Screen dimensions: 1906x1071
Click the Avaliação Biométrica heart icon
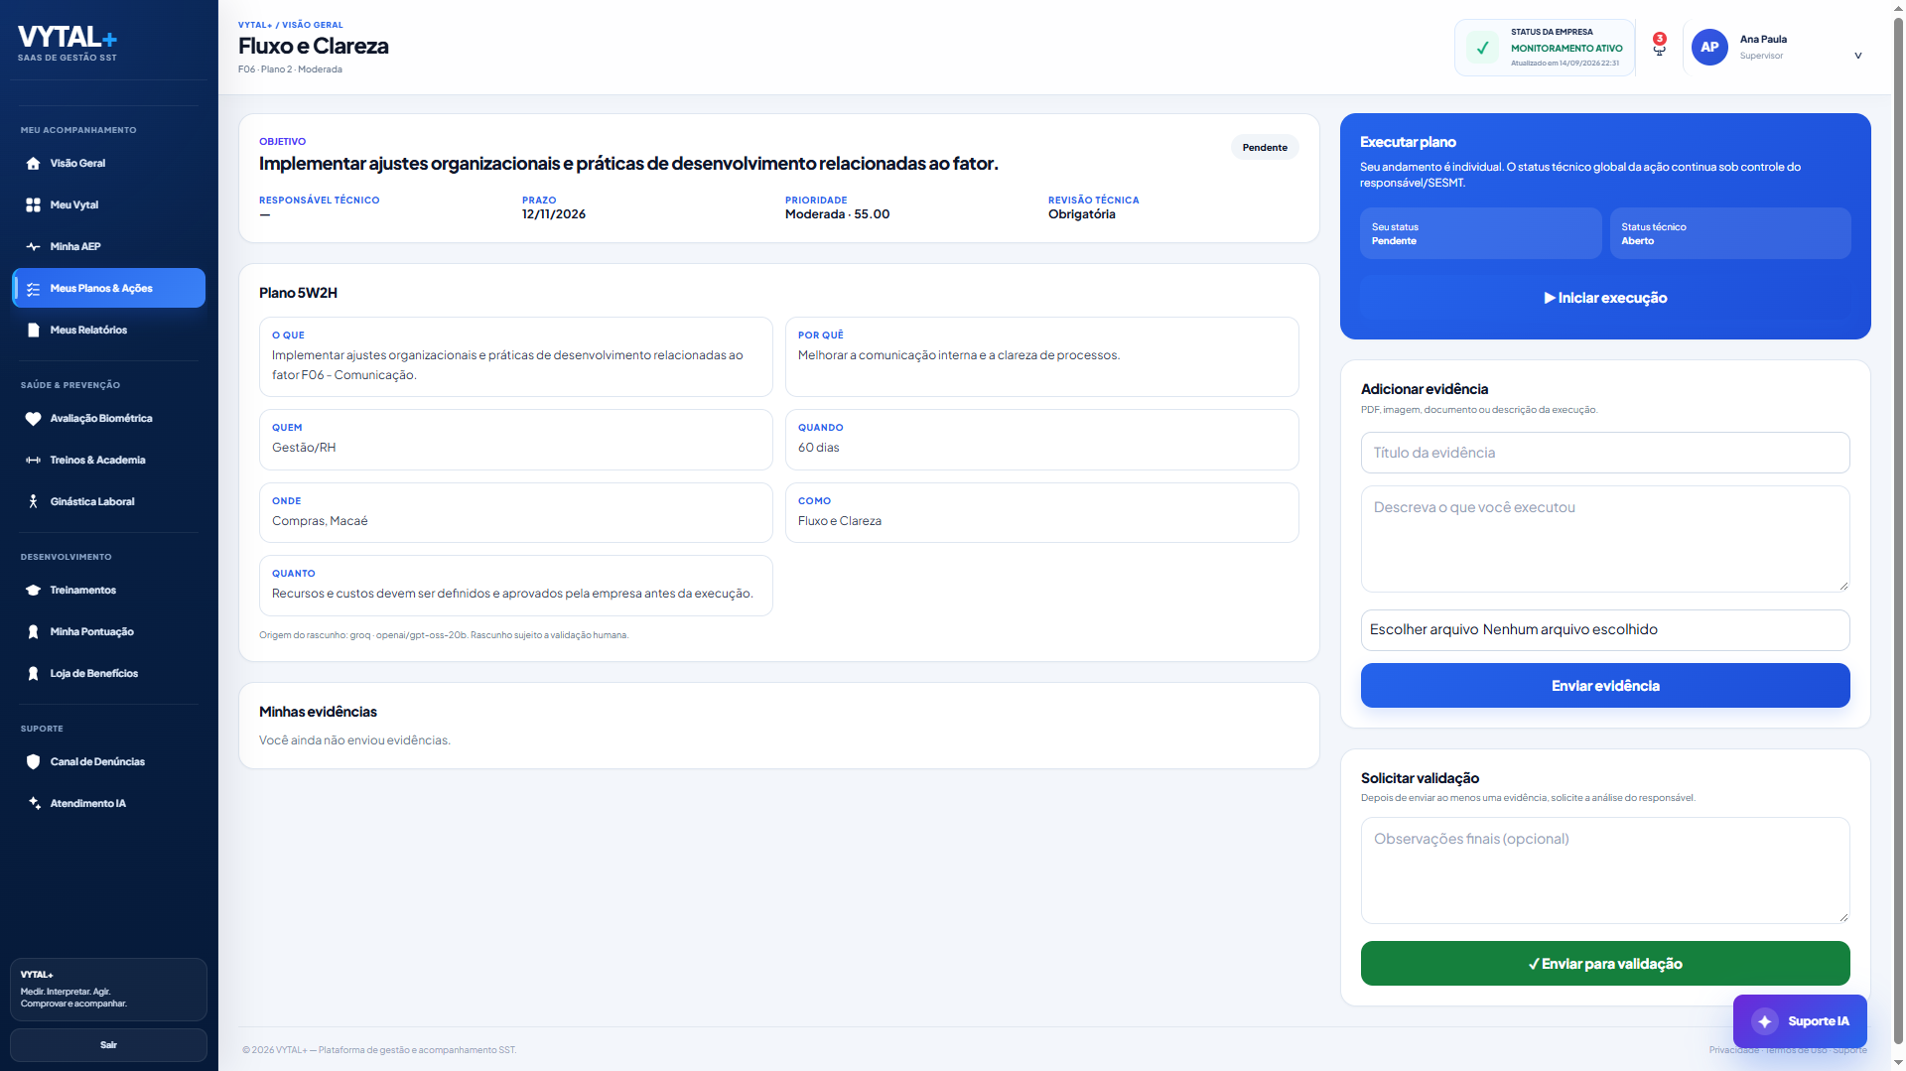tap(33, 419)
